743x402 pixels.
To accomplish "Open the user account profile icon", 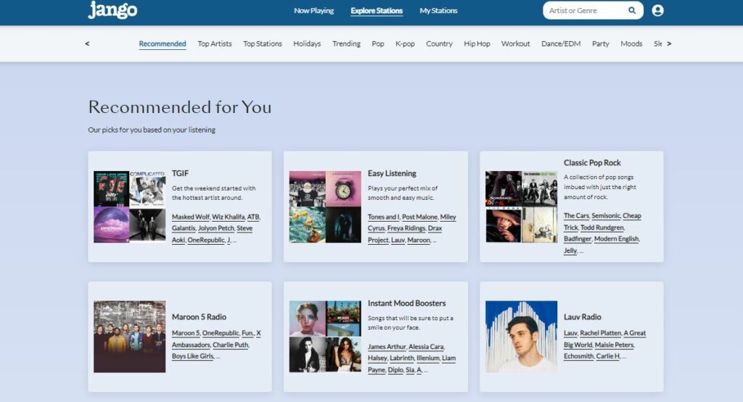I will (657, 10).
